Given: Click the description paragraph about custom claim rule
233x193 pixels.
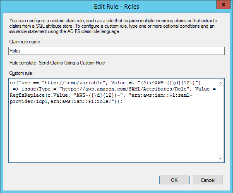Looking at the screenshot, I should pyautogui.click(x=113, y=26).
